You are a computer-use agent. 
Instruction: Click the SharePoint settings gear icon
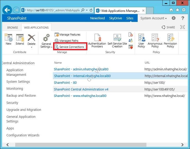174,18
